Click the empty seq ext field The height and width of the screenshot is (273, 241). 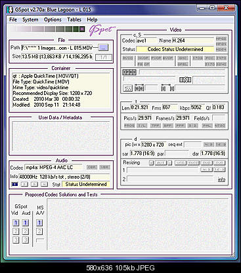(192, 145)
